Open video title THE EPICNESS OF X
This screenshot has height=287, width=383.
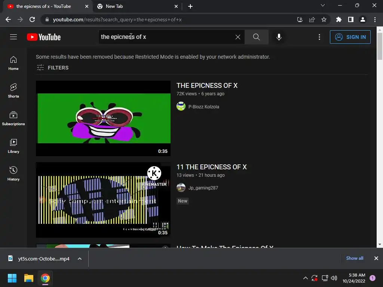[x=207, y=86]
